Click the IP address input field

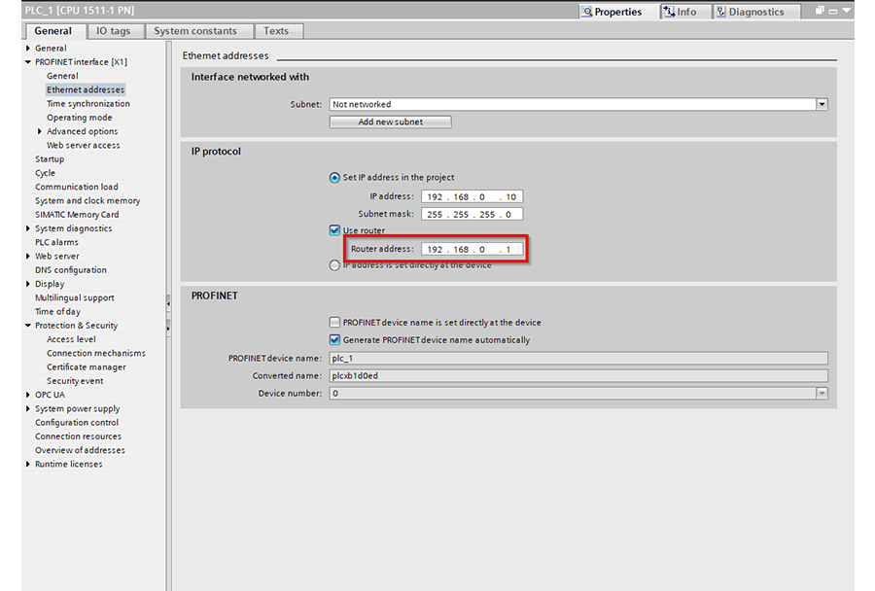click(472, 196)
